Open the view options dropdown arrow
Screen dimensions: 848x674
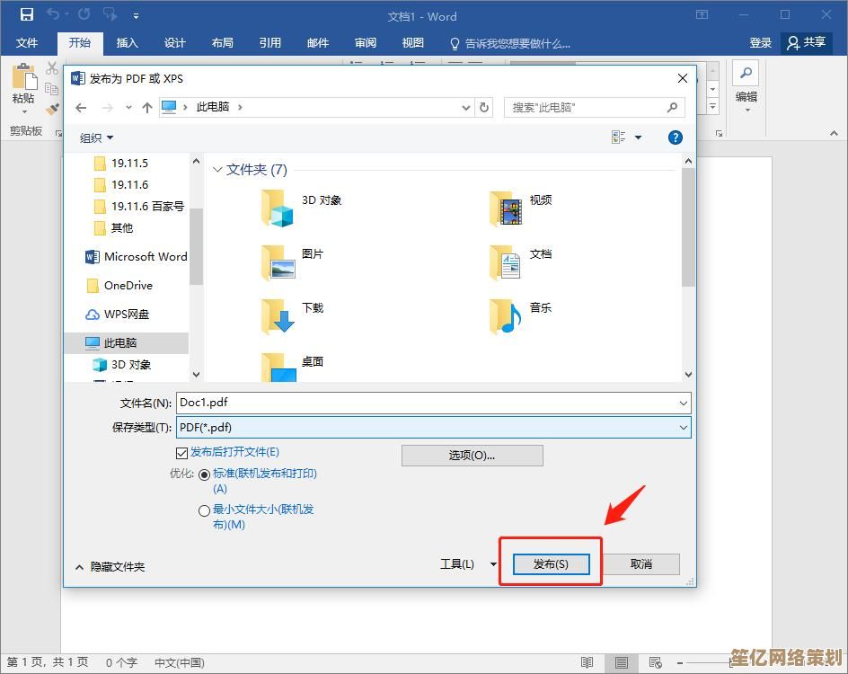(x=638, y=137)
